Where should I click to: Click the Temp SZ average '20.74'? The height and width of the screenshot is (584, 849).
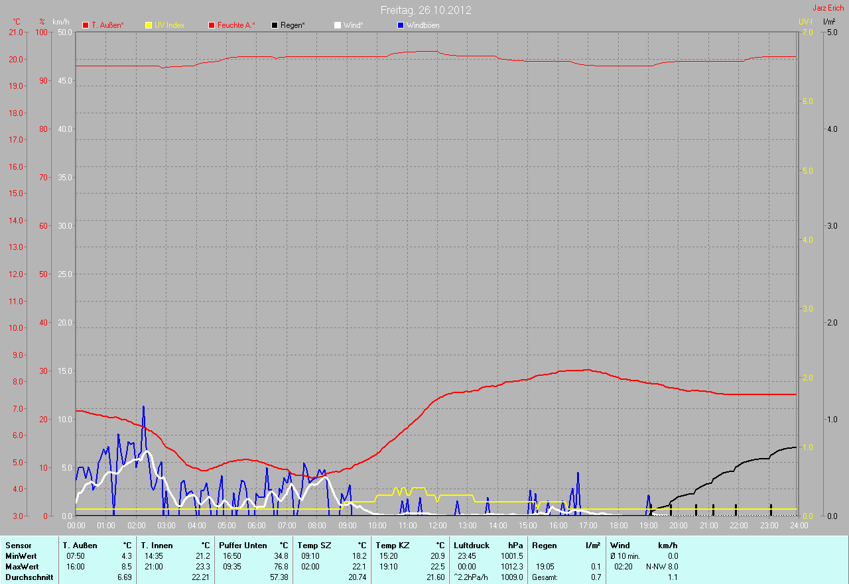(x=357, y=577)
